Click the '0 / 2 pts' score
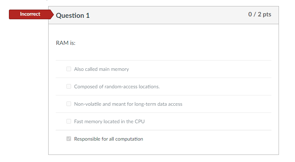Image resolution: width=295 pixels, height=162 pixels. coord(260,15)
